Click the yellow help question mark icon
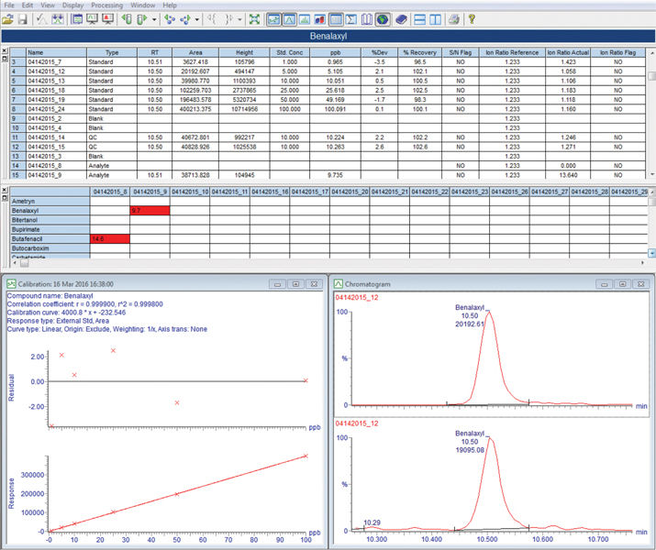Image resolution: width=656 pixels, height=550 pixels. coord(472,18)
